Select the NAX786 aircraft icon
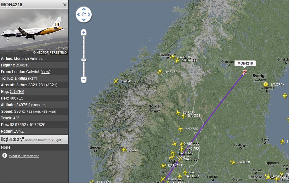The image size is (289, 183). pos(180,129)
